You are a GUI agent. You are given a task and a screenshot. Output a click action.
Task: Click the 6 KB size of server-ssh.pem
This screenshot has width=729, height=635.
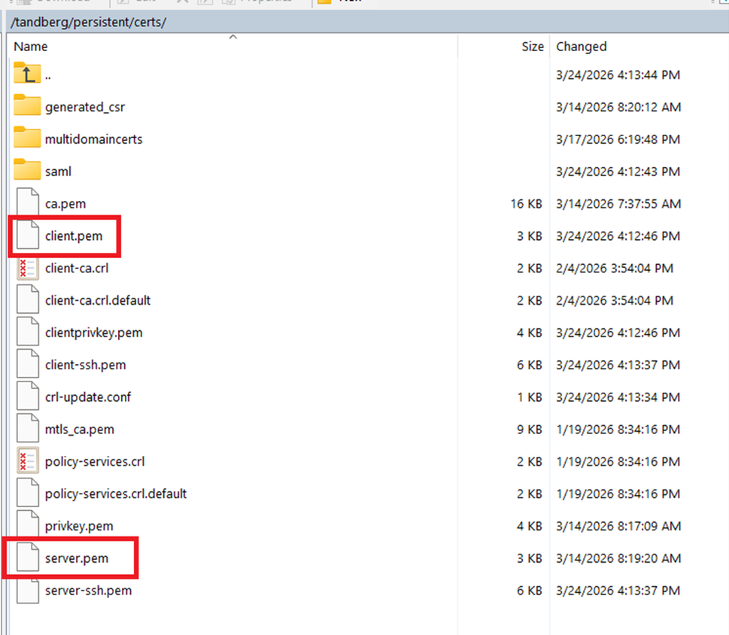tap(530, 591)
